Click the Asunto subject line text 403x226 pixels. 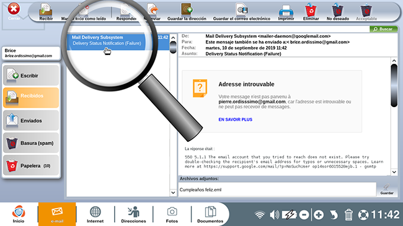click(243, 54)
